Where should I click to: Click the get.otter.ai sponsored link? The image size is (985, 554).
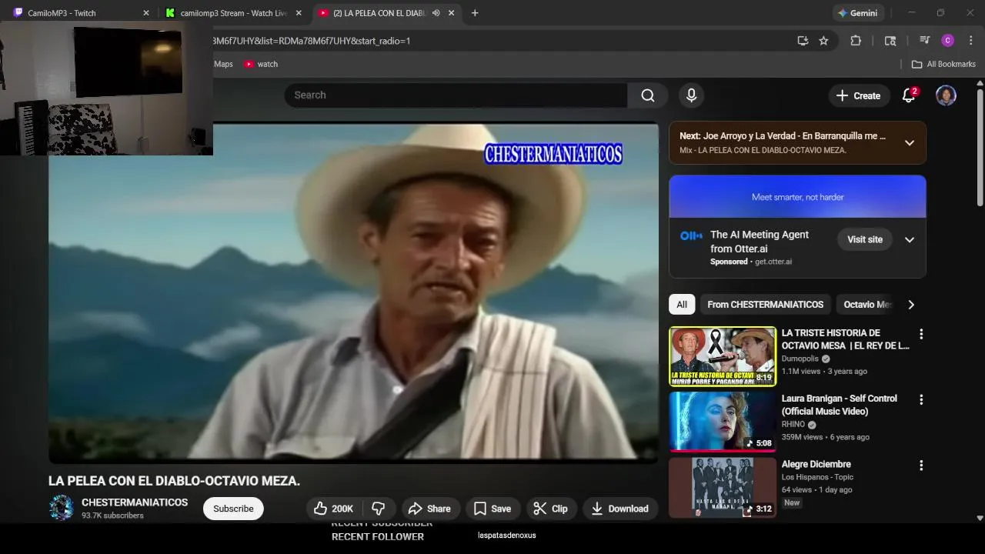click(x=773, y=262)
